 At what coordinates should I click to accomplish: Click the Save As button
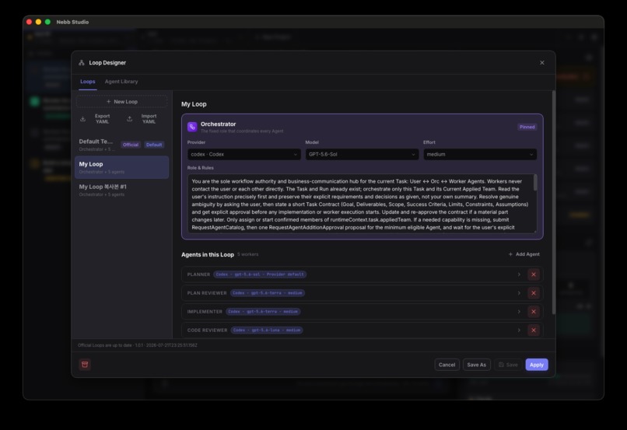point(477,365)
